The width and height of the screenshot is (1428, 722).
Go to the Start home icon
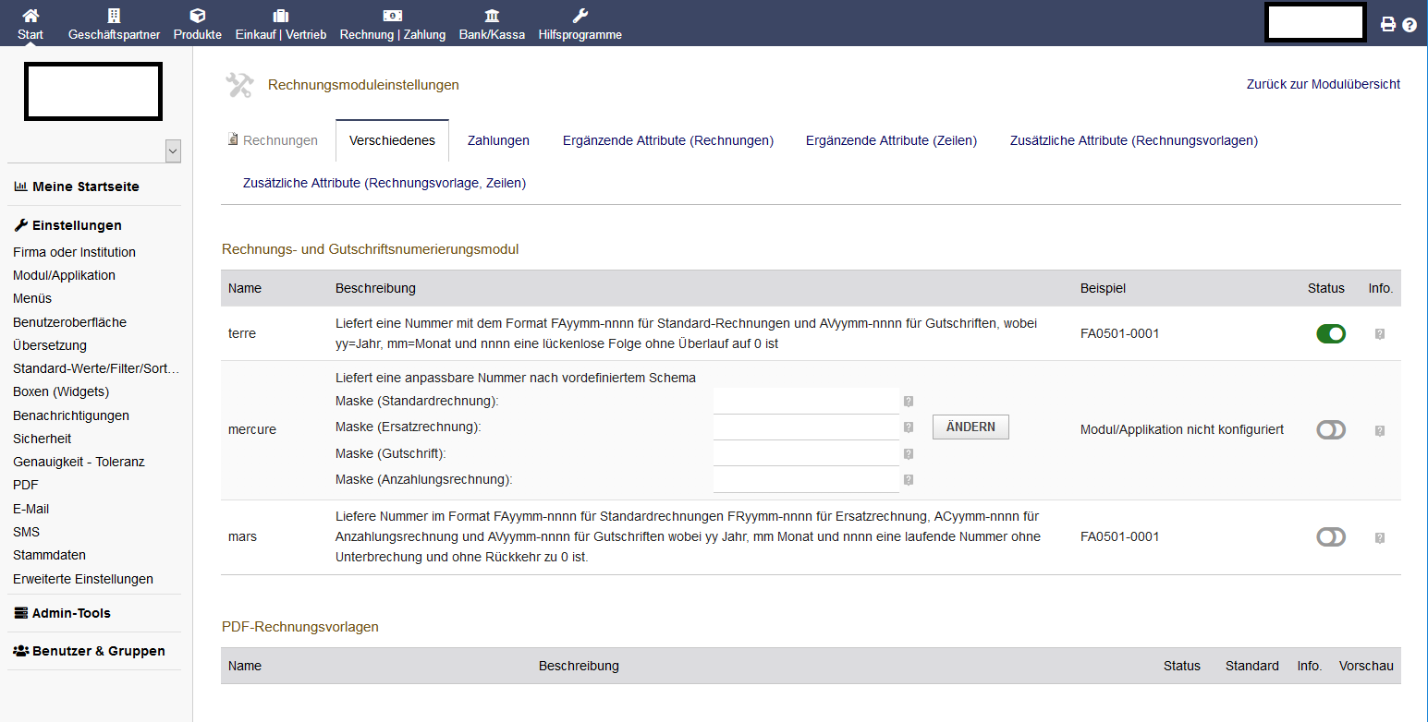[31, 16]
